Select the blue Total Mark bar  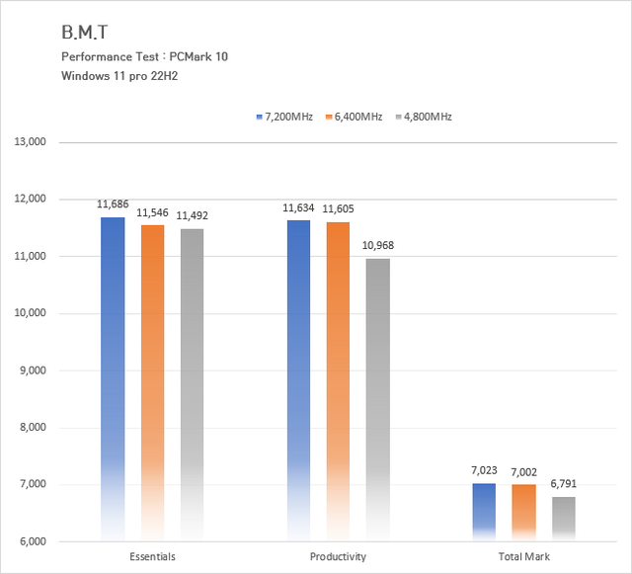coord(484,511)
